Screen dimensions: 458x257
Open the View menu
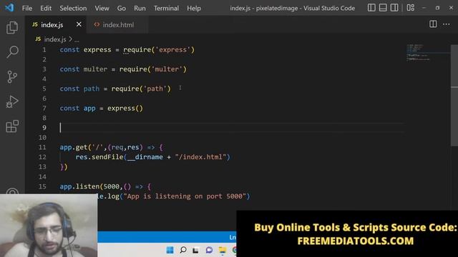tap(102, 8)
